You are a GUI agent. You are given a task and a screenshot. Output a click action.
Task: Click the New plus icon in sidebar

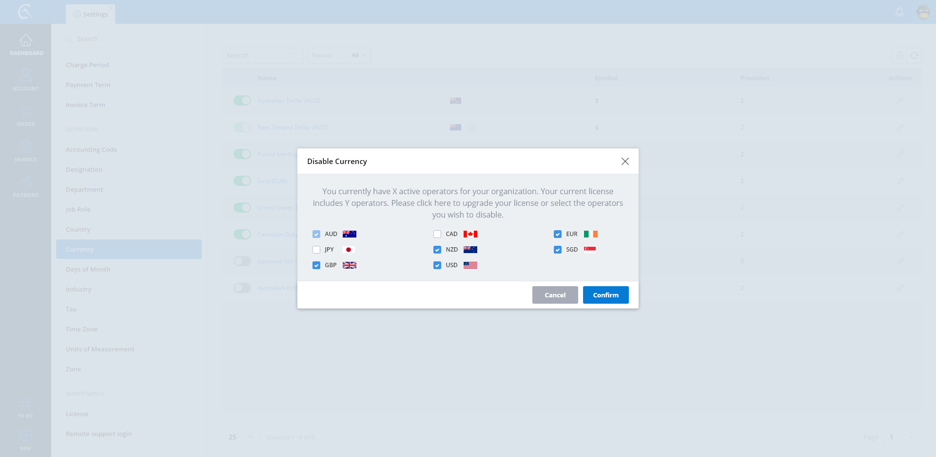pyautogui.click(x=25, y=435)
